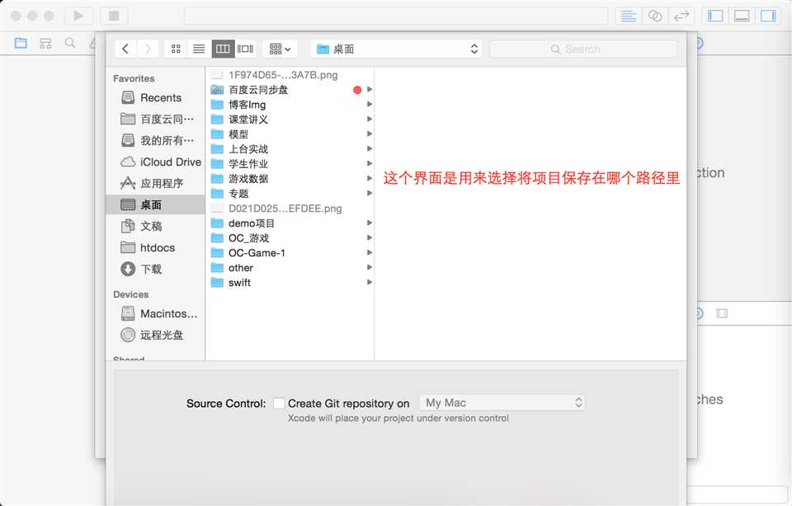Open the find navigator magnifier icon
The height and width of the screenshot is (506, 792).
pos(69,43)
